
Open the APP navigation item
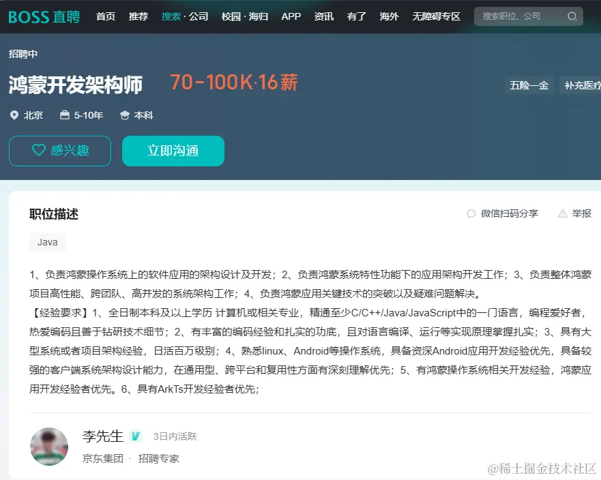pos(291,16)
